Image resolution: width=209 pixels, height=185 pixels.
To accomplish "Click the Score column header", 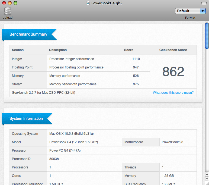I will pyautogui.click(x=128, y=50).
